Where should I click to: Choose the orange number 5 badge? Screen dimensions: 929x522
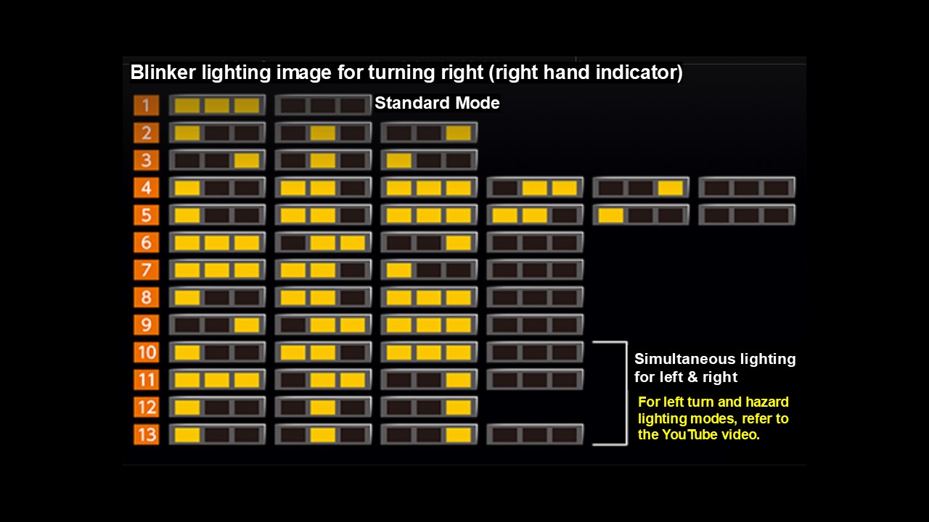point(146,215)
